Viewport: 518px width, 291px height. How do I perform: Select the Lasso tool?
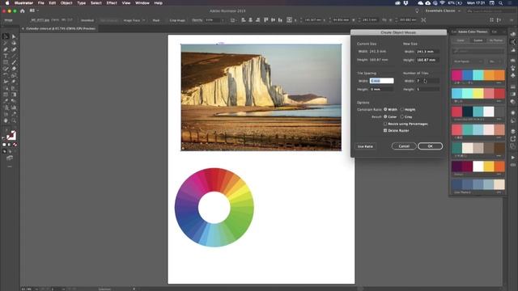pyautogui.click(x=14, y=43)
